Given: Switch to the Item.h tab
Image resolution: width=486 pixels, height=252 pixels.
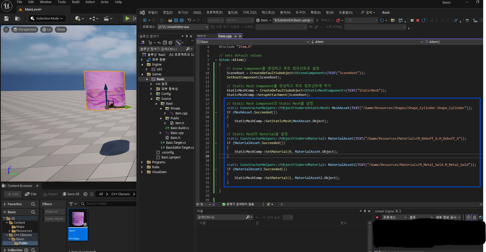Looking at the screenshot, I should click(x=202, y=36).
